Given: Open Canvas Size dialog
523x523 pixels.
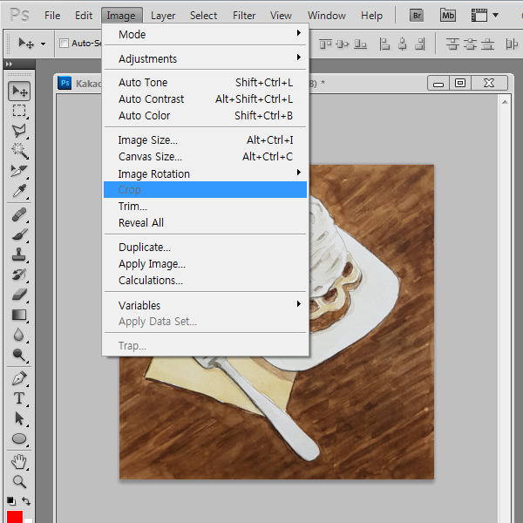Looking at the screenshot, I should (x=205, y=157).
